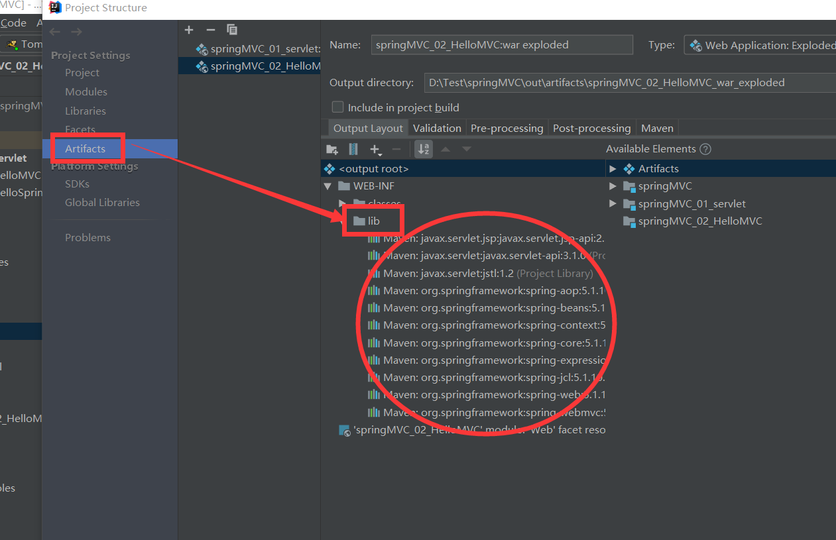Select Maven spring-expression library entry
This screenshot has width=836, height=540.
pyautogui.click(x=486, y=360)
